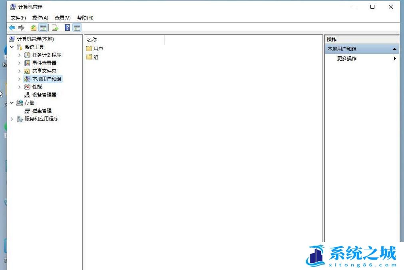Click 更多操作 in actions pane
Viewport: 404px width, 270px height.
pyautogui.click(x=347, y=59)
